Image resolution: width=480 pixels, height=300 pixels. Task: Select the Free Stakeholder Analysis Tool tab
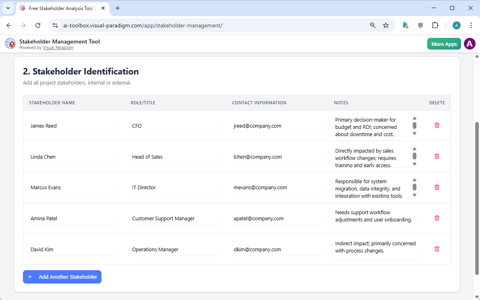tap(60, 8)
